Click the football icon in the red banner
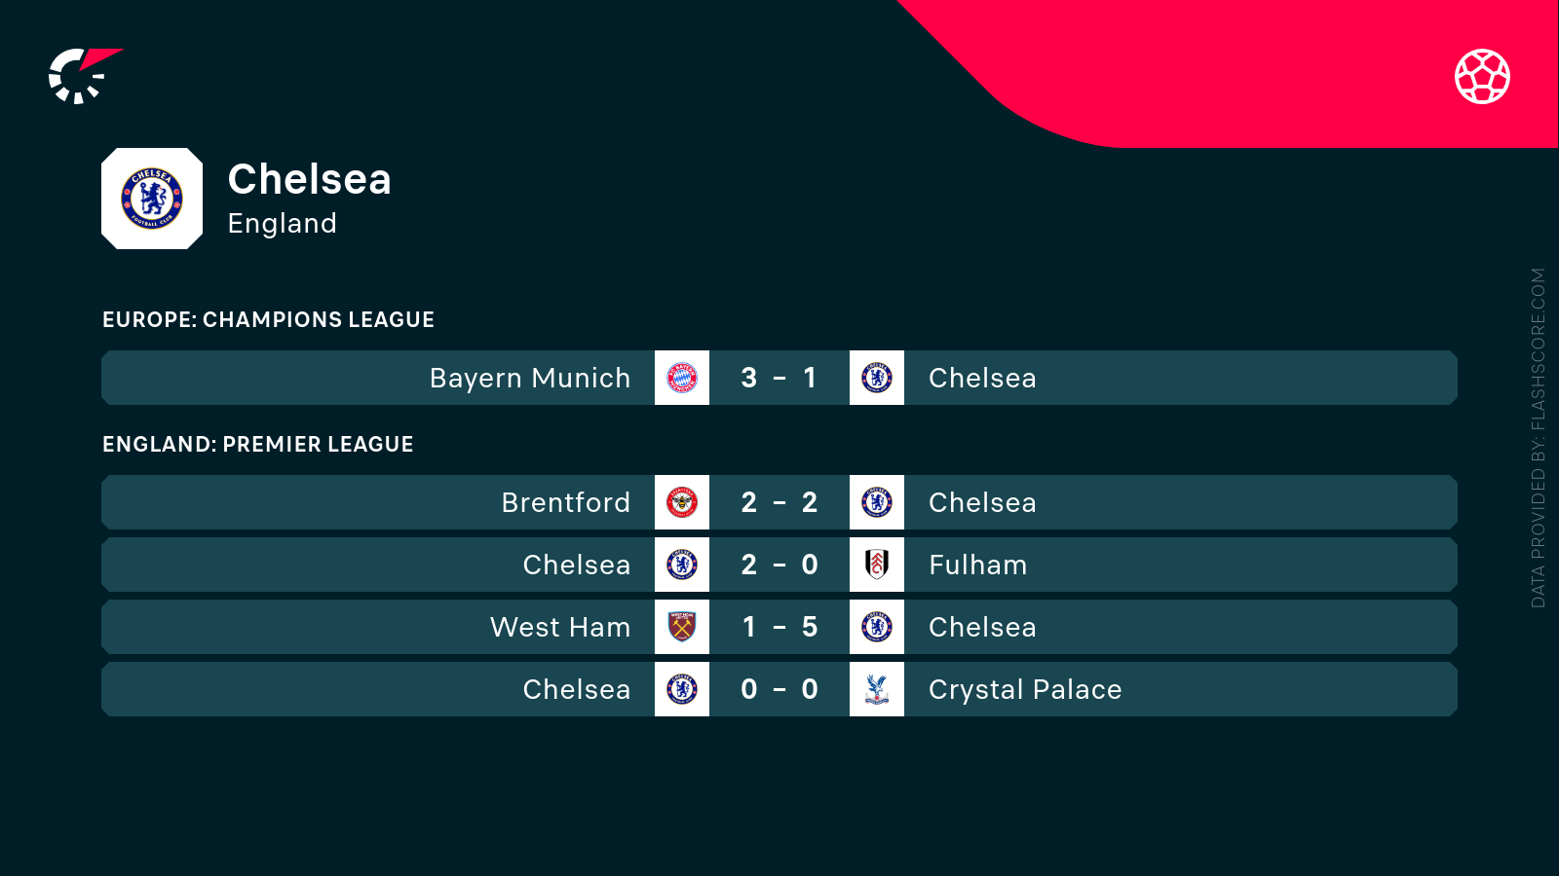1559x876 pixels. click(x=1482, y=76)
